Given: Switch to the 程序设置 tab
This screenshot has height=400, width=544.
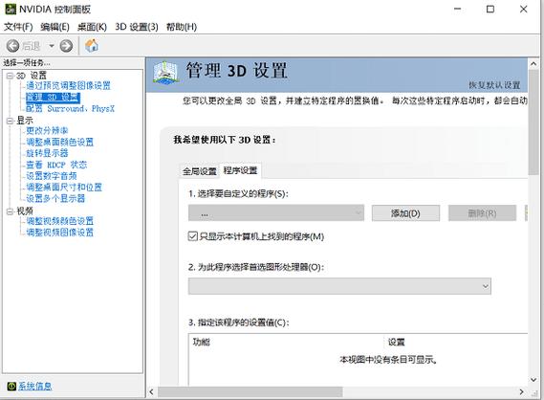Looking at the screenshot, I should coord(240,170).
